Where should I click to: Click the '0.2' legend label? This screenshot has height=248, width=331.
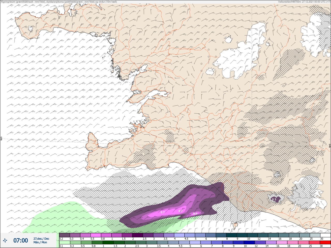point(61,239)
